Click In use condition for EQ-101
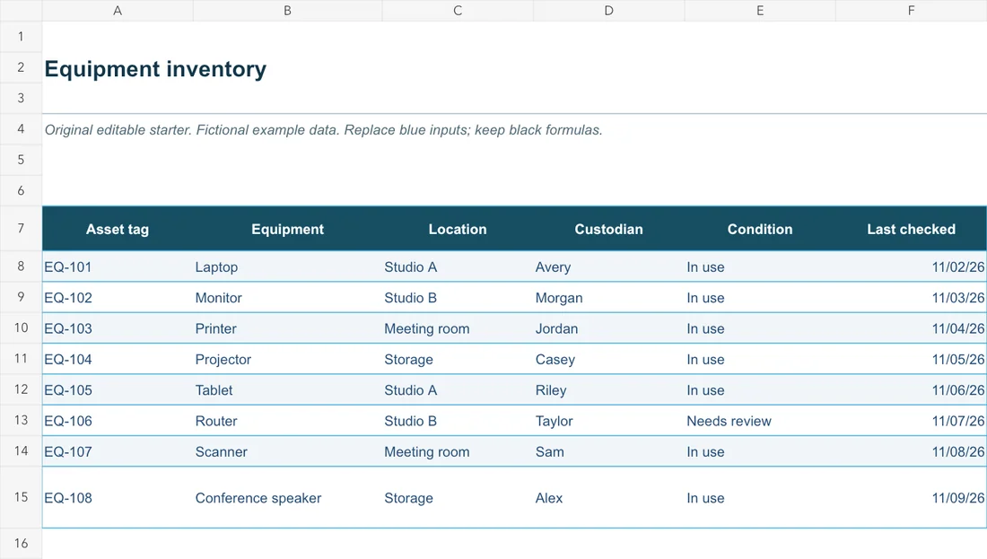This screenshot has width=987, height=559. click(760, 266)
